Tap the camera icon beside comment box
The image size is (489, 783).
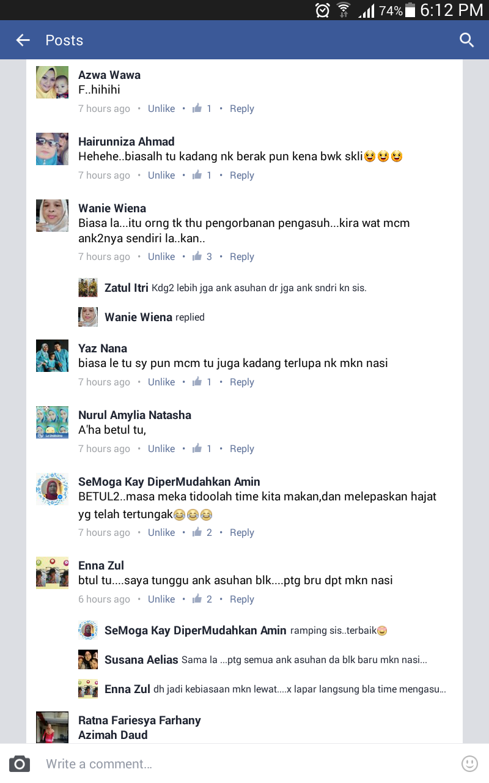pyautogui.click(x=20, y=763)
